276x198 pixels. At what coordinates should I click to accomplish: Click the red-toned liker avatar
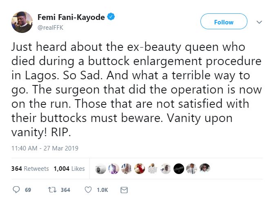[x=140, y=169]
